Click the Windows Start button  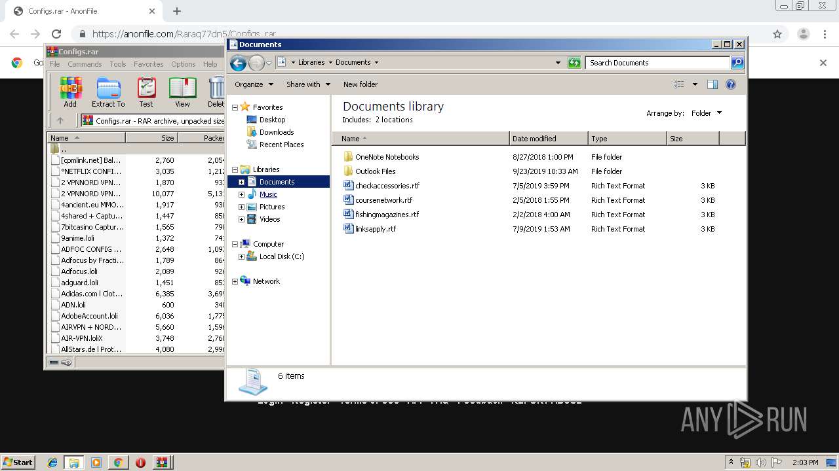[18, 462]
